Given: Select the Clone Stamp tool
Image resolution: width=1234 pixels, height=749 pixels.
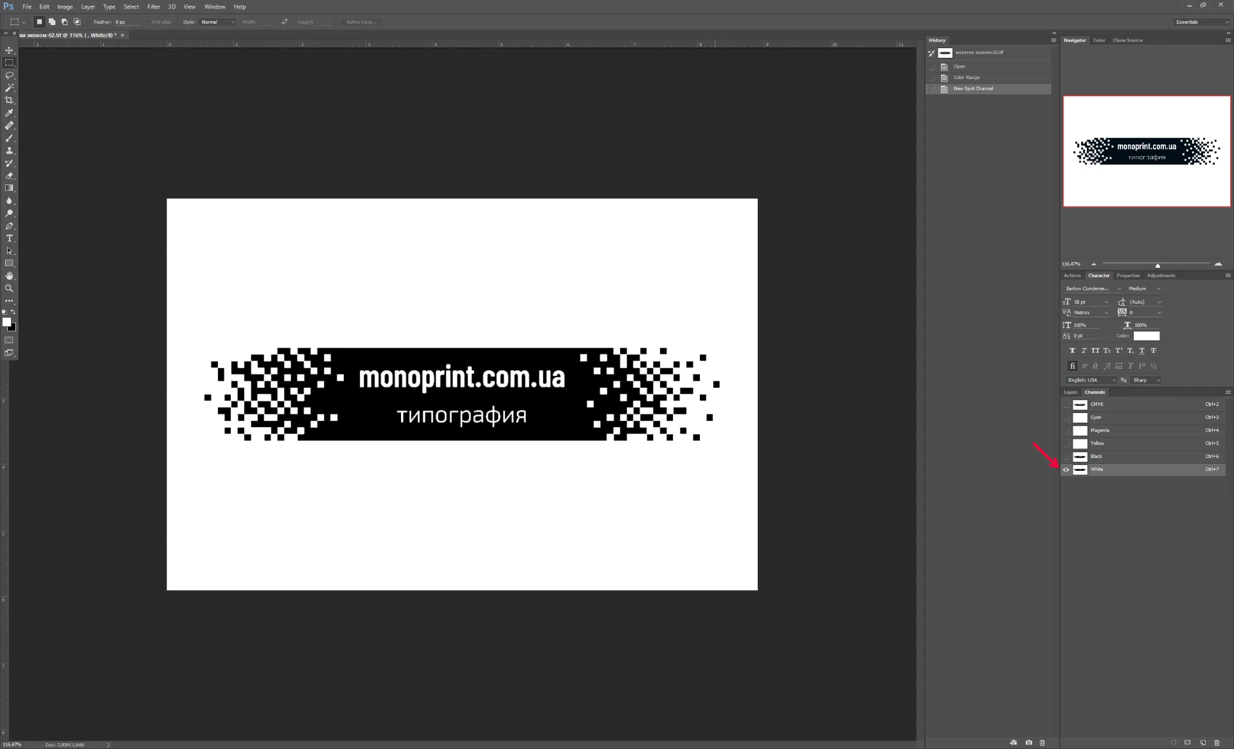Looking at the screenshot, I should (x=9, y=150).
